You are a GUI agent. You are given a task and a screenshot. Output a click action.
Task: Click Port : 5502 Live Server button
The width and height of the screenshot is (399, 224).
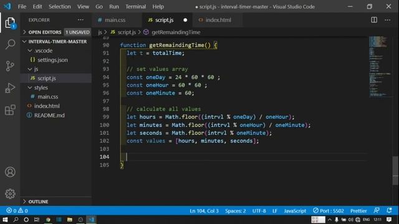(329, 211)
